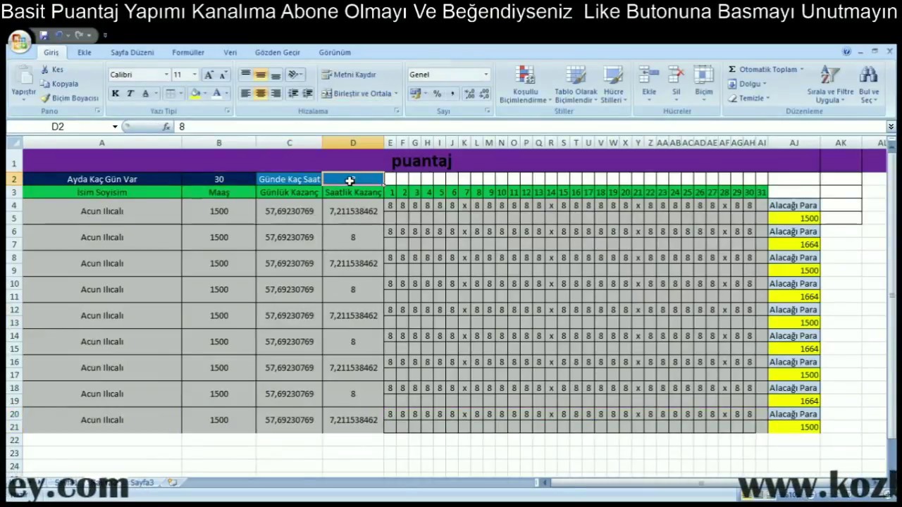This screenshot has width=902, height=507.
Task: Apply accounting number format
Action: tap(416, 93)
